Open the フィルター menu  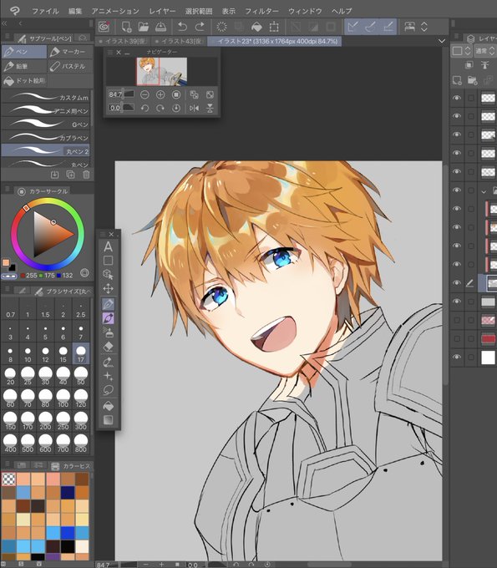coord(262,11)
